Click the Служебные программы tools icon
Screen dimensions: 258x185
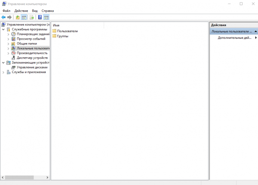(x=9, y=29)
